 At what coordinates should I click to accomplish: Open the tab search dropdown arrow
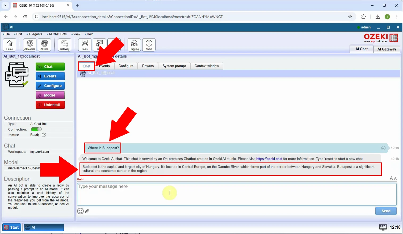pos(5,5)
